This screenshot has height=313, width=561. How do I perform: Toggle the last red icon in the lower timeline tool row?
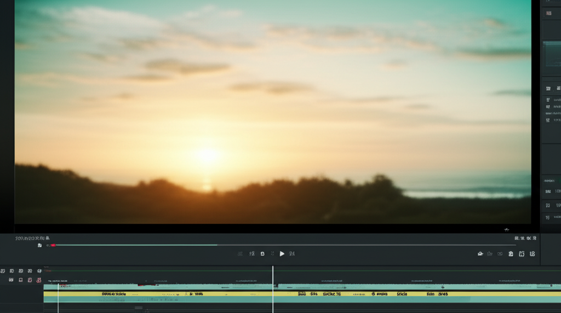pyautogui.click(x=39, y=280)
